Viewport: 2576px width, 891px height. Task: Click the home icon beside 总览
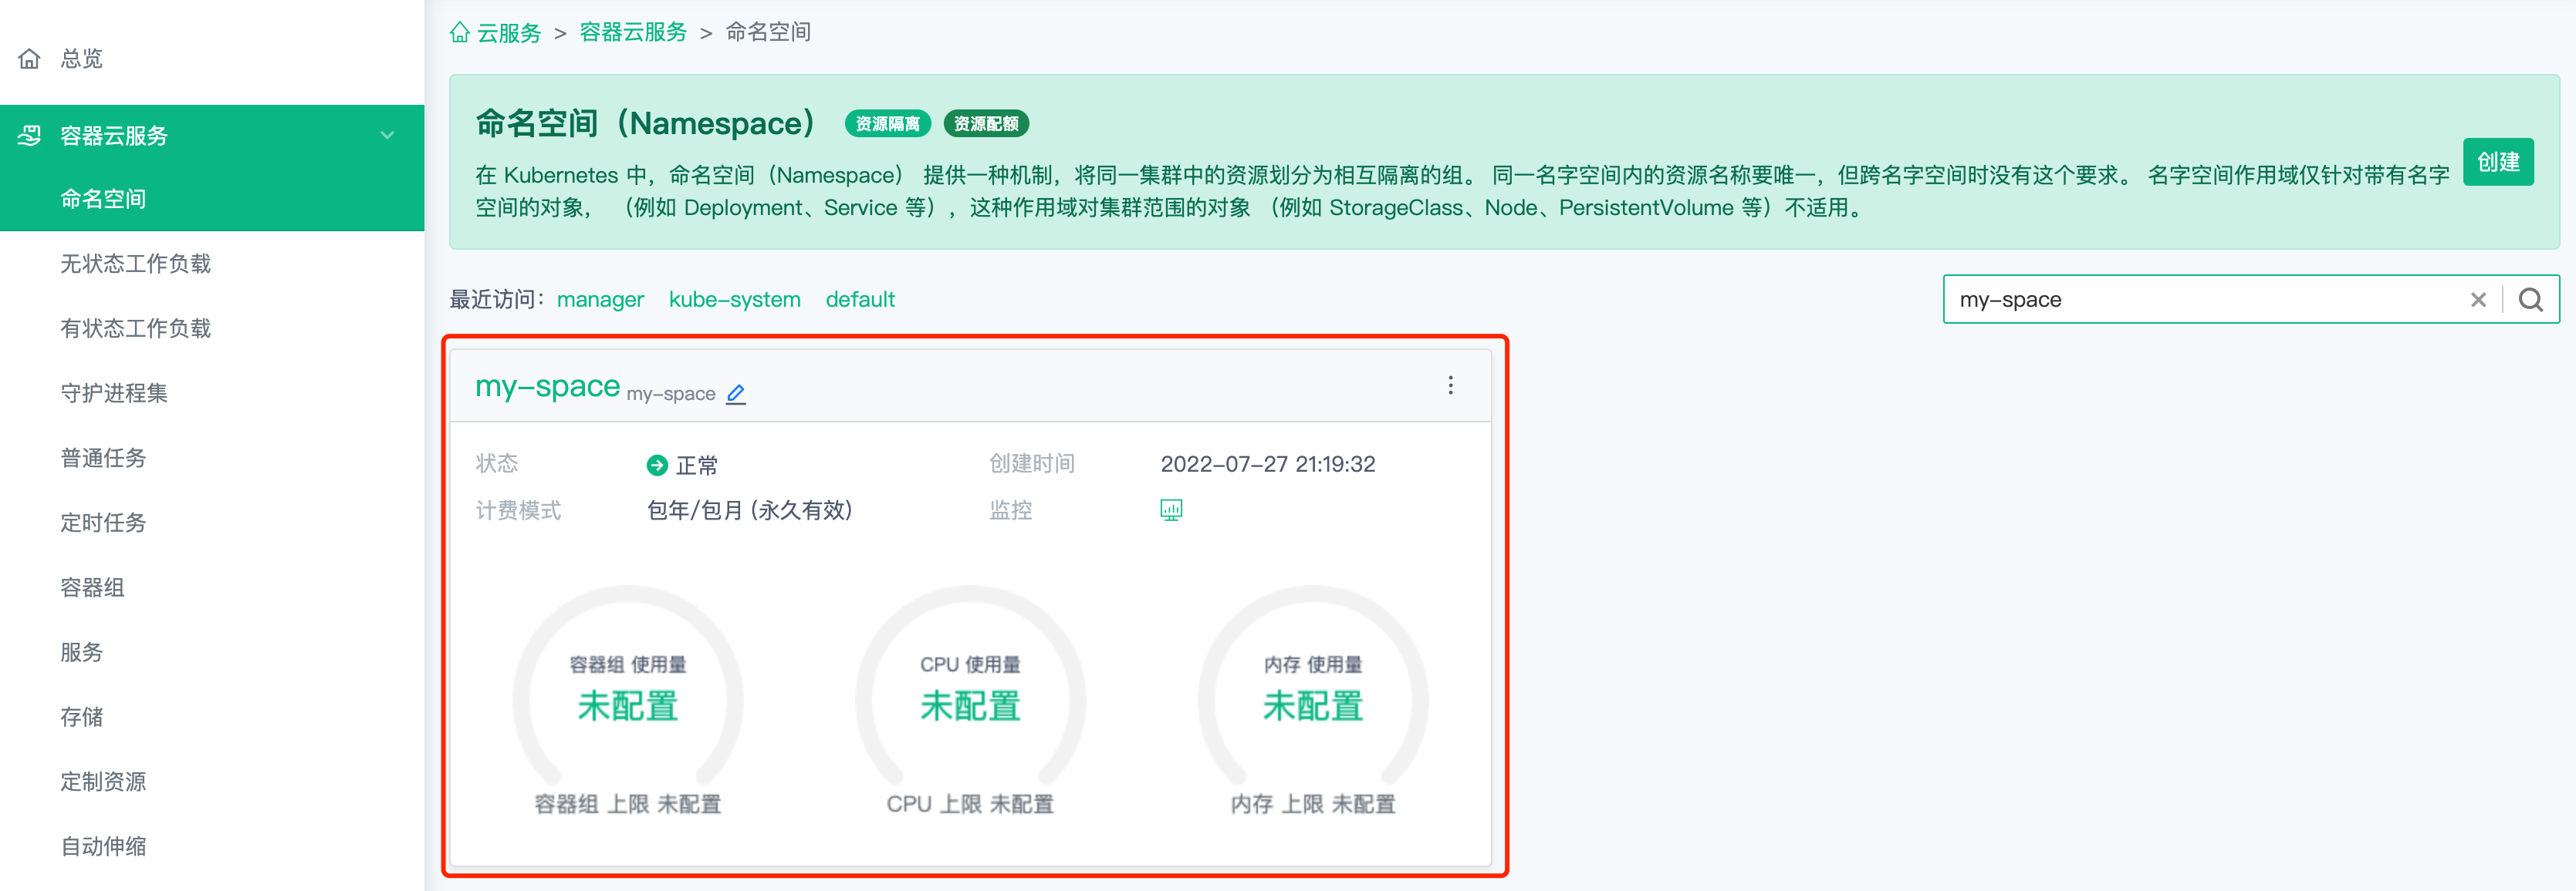[x=30, y=59]
